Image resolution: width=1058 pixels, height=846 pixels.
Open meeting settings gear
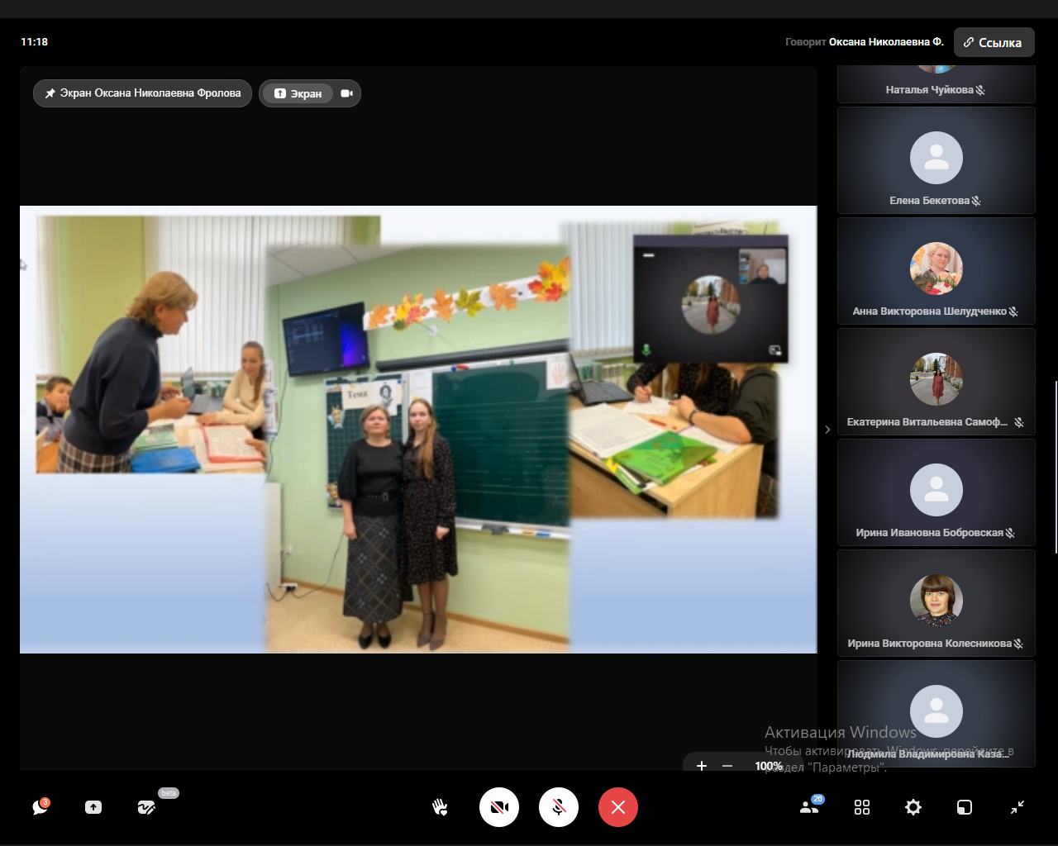913,807
